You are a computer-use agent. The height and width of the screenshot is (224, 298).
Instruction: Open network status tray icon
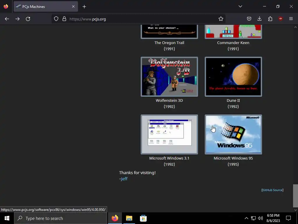(253, 218)
